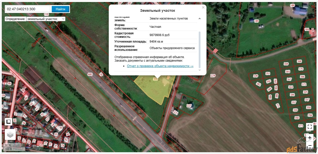Screen dimensions: 318x154
Task: Open the map layers panel
Action: [x=10, y=135]
